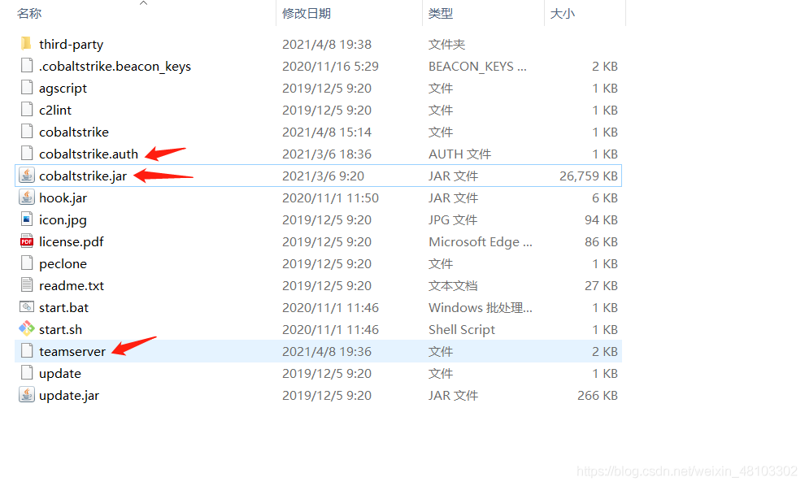Click the peclone file icon
The height and width of the screenshot is (486, 805).
[x=27, y=263]
